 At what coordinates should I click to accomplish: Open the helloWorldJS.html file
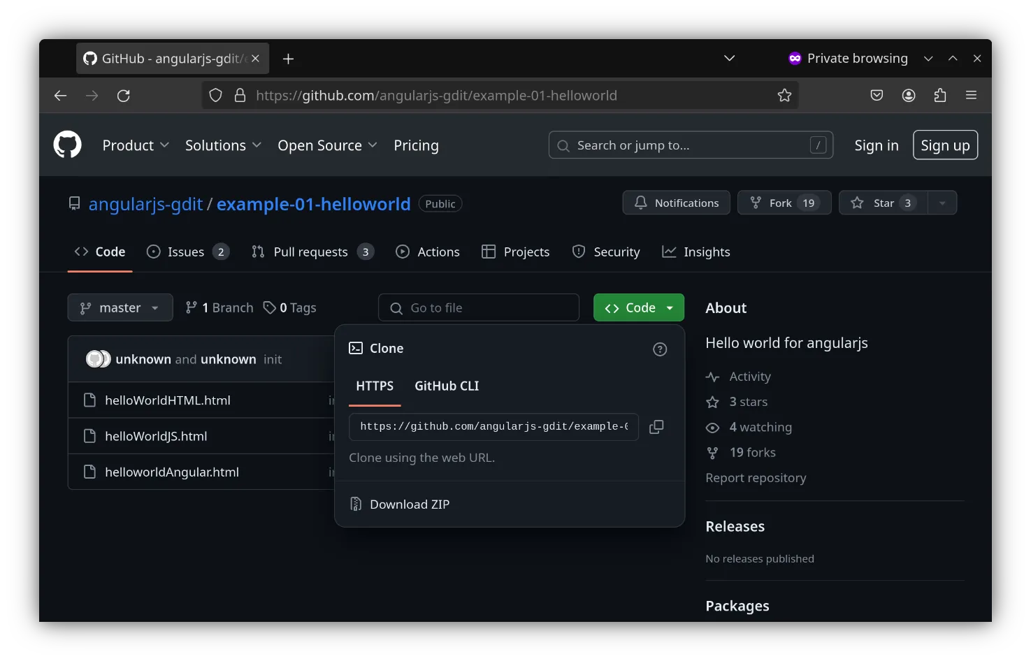(156, 436)
